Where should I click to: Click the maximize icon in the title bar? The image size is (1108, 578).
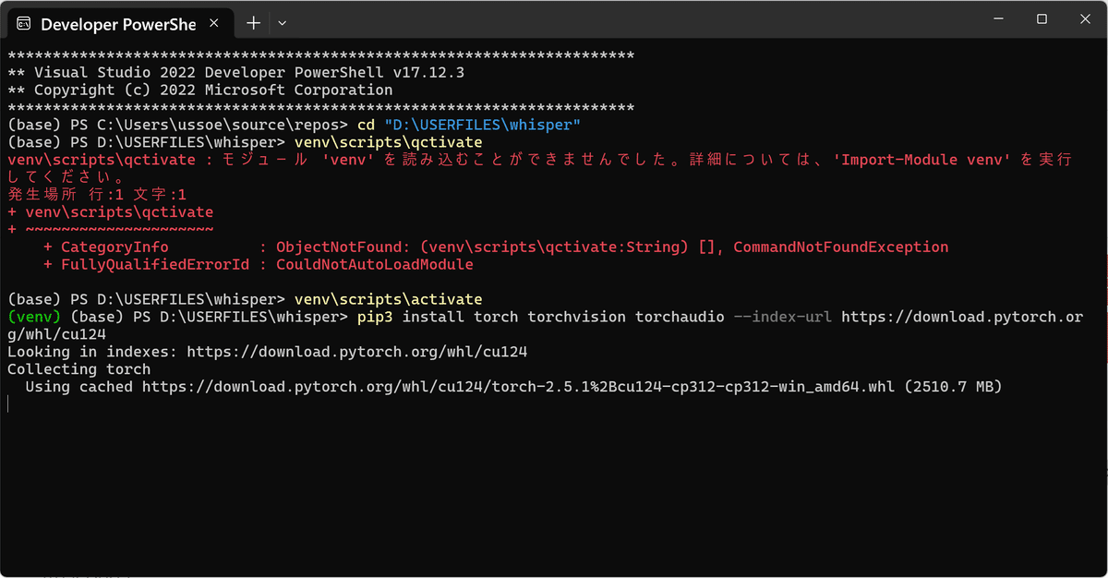[1042, 18]
